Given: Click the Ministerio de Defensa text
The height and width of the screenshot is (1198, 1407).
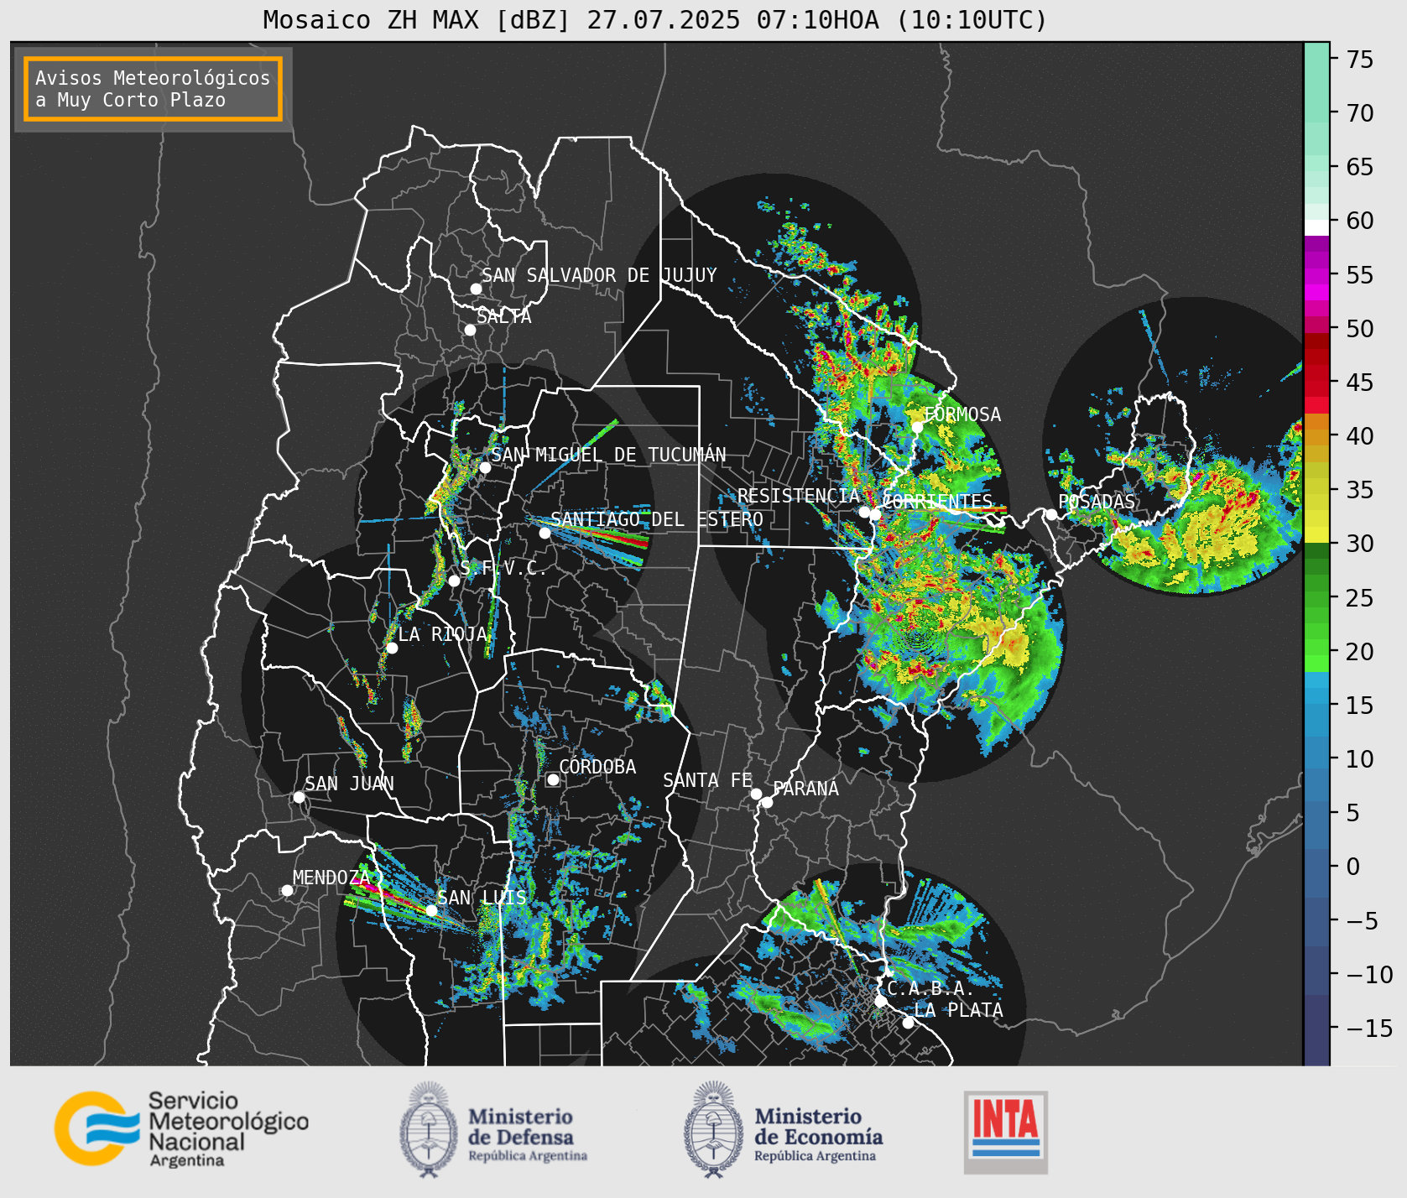Looking at the screenshot, I should point(528,1134).
